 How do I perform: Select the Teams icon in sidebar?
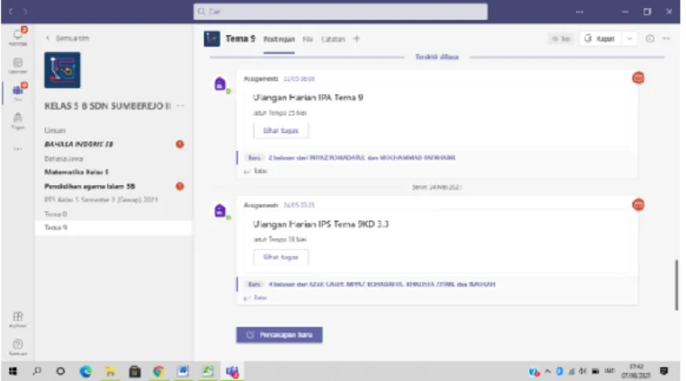[18, 92]
